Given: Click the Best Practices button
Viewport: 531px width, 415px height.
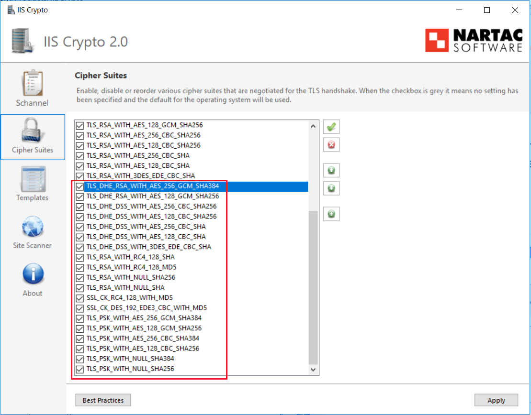Looking at the screenshot, I should point(102,400).
